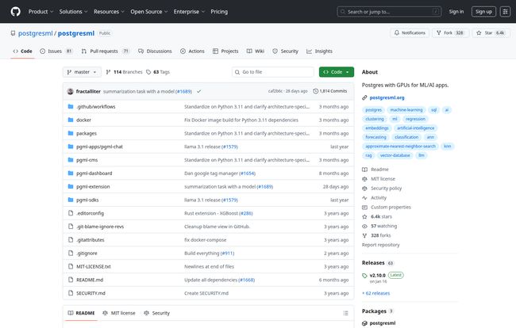Open the .git-blame-ignore-revs file
516x328 pixels.
tap(100, 227)
